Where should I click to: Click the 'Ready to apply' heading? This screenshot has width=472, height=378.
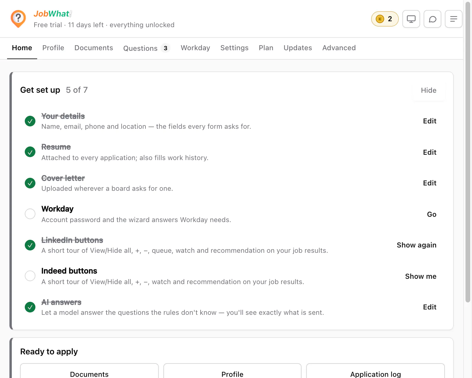point(49,352)
